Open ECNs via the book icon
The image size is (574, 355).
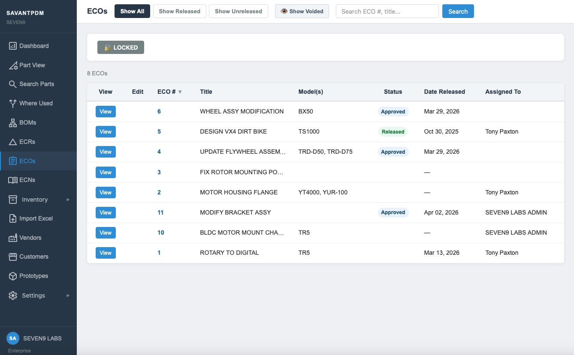coord(12,180)
